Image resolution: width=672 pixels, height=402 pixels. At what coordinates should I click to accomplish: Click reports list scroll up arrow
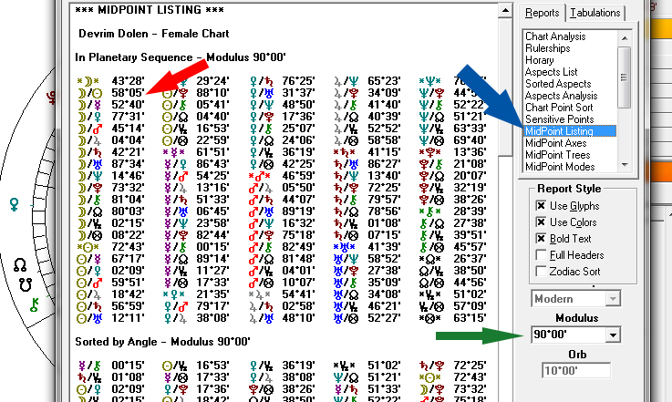pyautogui.click(x=625, y=38)
